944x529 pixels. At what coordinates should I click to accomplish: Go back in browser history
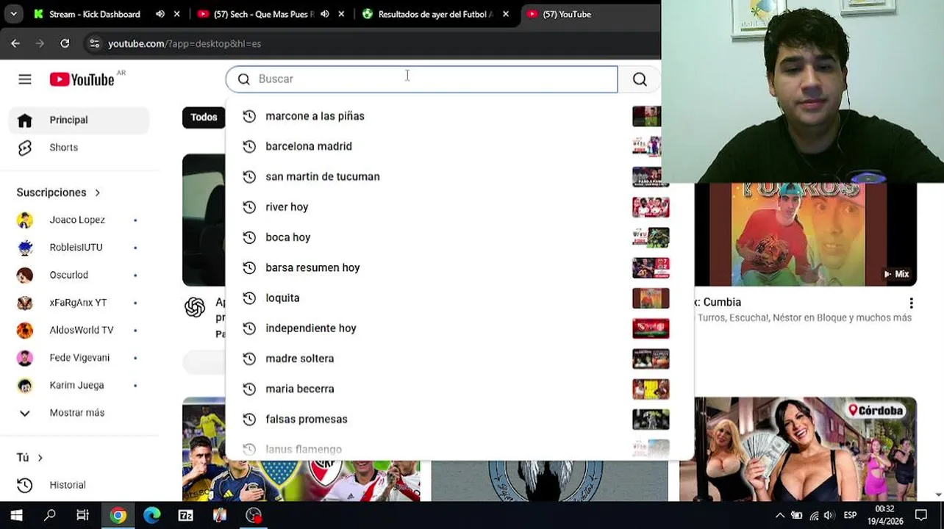(15, 43)
